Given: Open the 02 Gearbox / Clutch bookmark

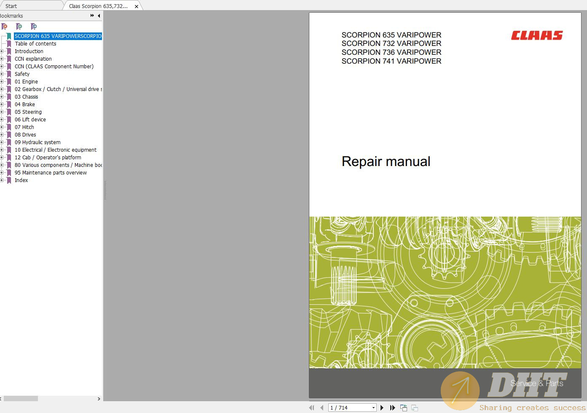Looking at the screenshot, I should (58, 89).
